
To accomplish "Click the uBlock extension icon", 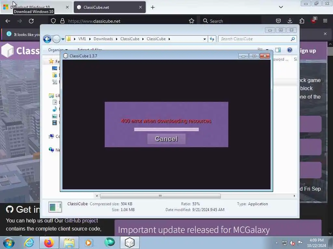I will [x=313, y=20].
